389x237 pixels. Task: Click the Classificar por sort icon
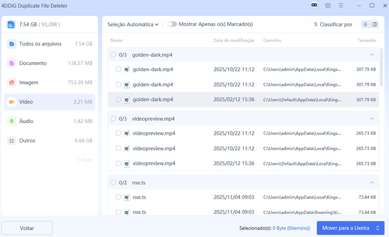(316, 24)
